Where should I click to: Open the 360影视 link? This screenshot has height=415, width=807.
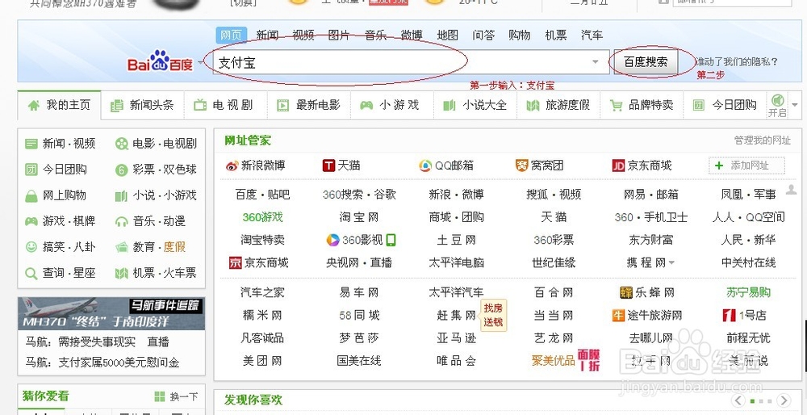click(362, 240)
